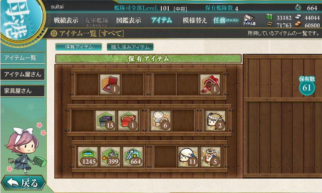Open the 図鑑表示 menu

pyautogui.click(x=128, y=20)
